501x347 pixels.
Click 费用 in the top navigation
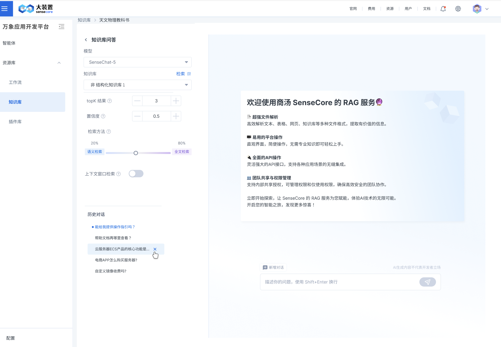[x=372, y=9]
